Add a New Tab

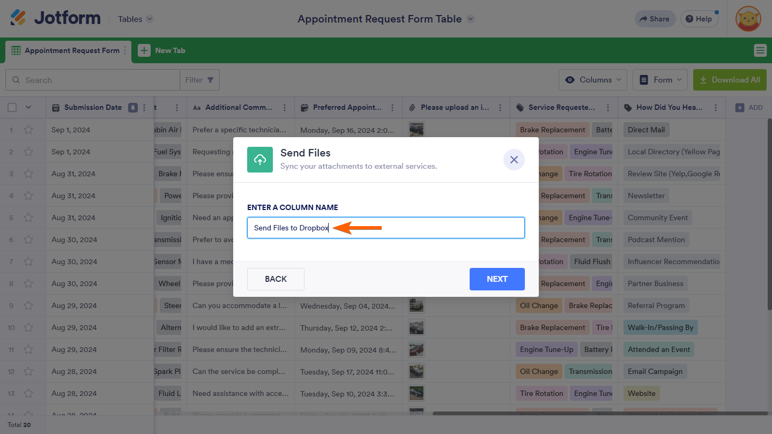click(162, 50)
